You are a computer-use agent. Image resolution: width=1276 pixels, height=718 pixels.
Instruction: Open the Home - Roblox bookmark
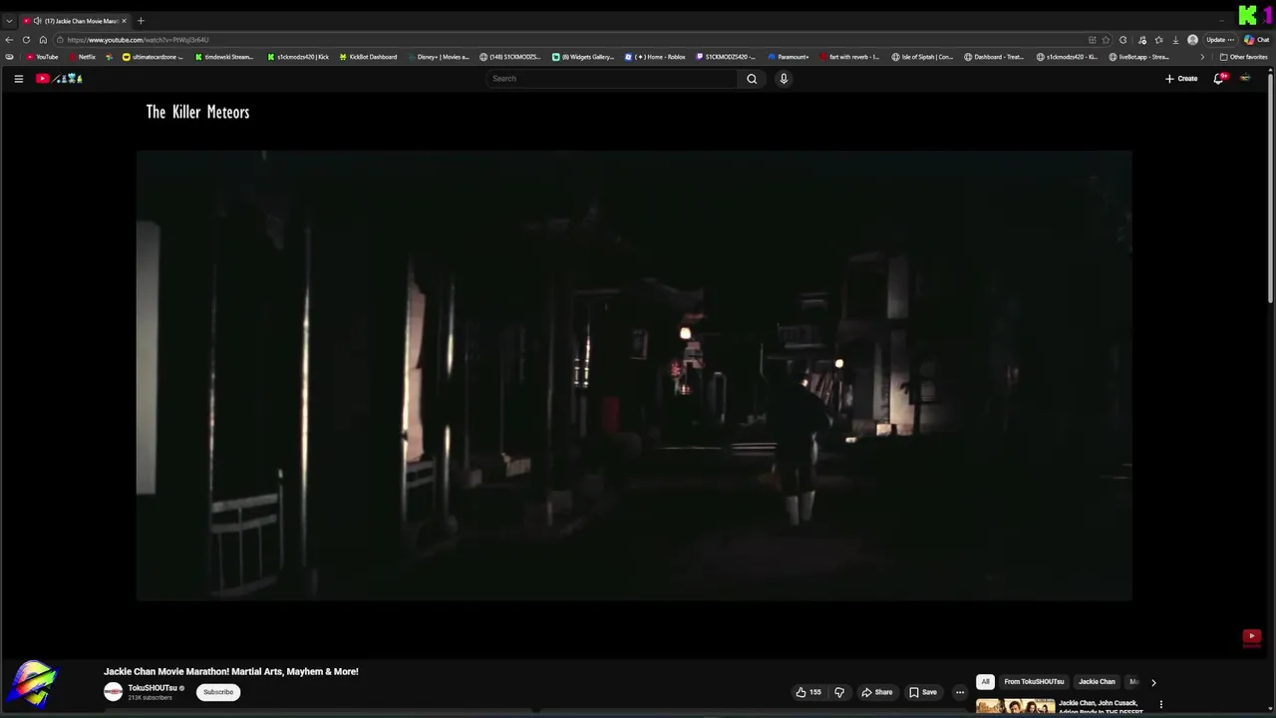tap(655, 57)
